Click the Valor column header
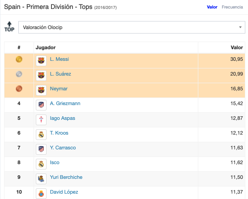 (237, 47)
